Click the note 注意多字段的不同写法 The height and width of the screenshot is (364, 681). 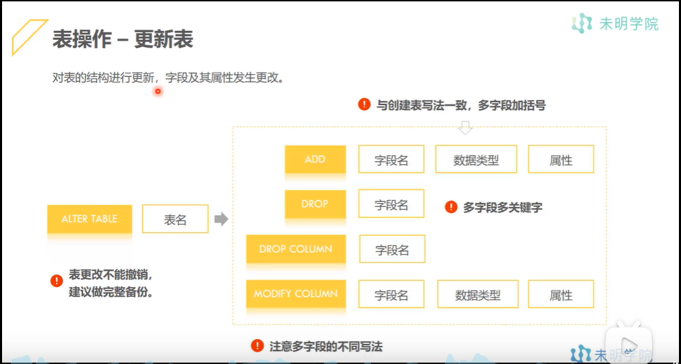click(x=326, y=345)
